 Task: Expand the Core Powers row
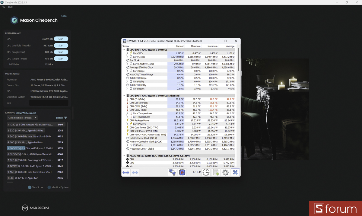(127, 124)
